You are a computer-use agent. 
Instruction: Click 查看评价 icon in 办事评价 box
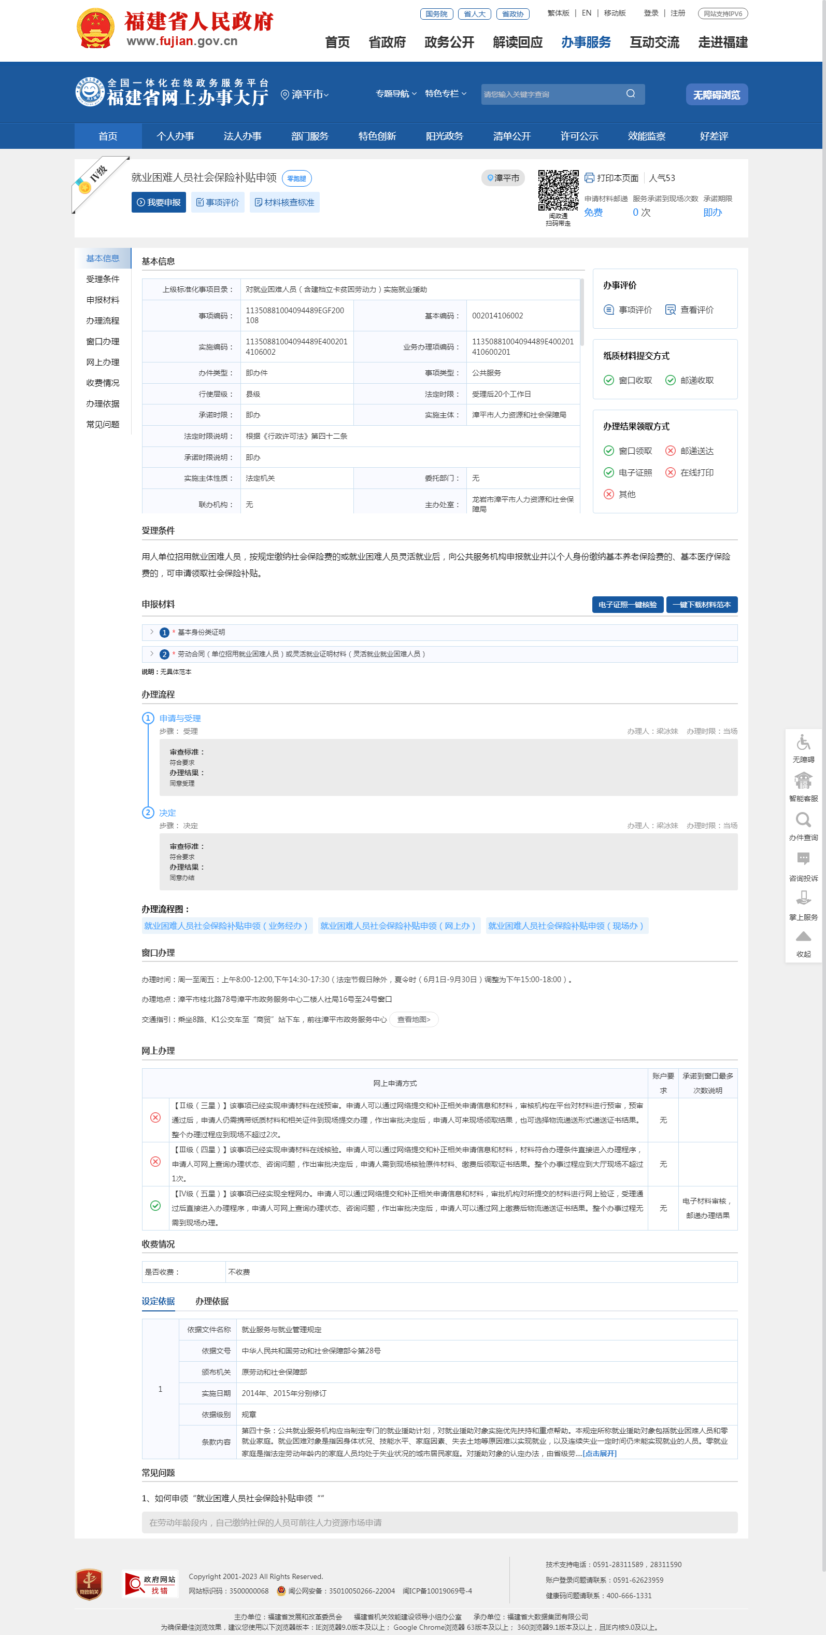(670, 310)
